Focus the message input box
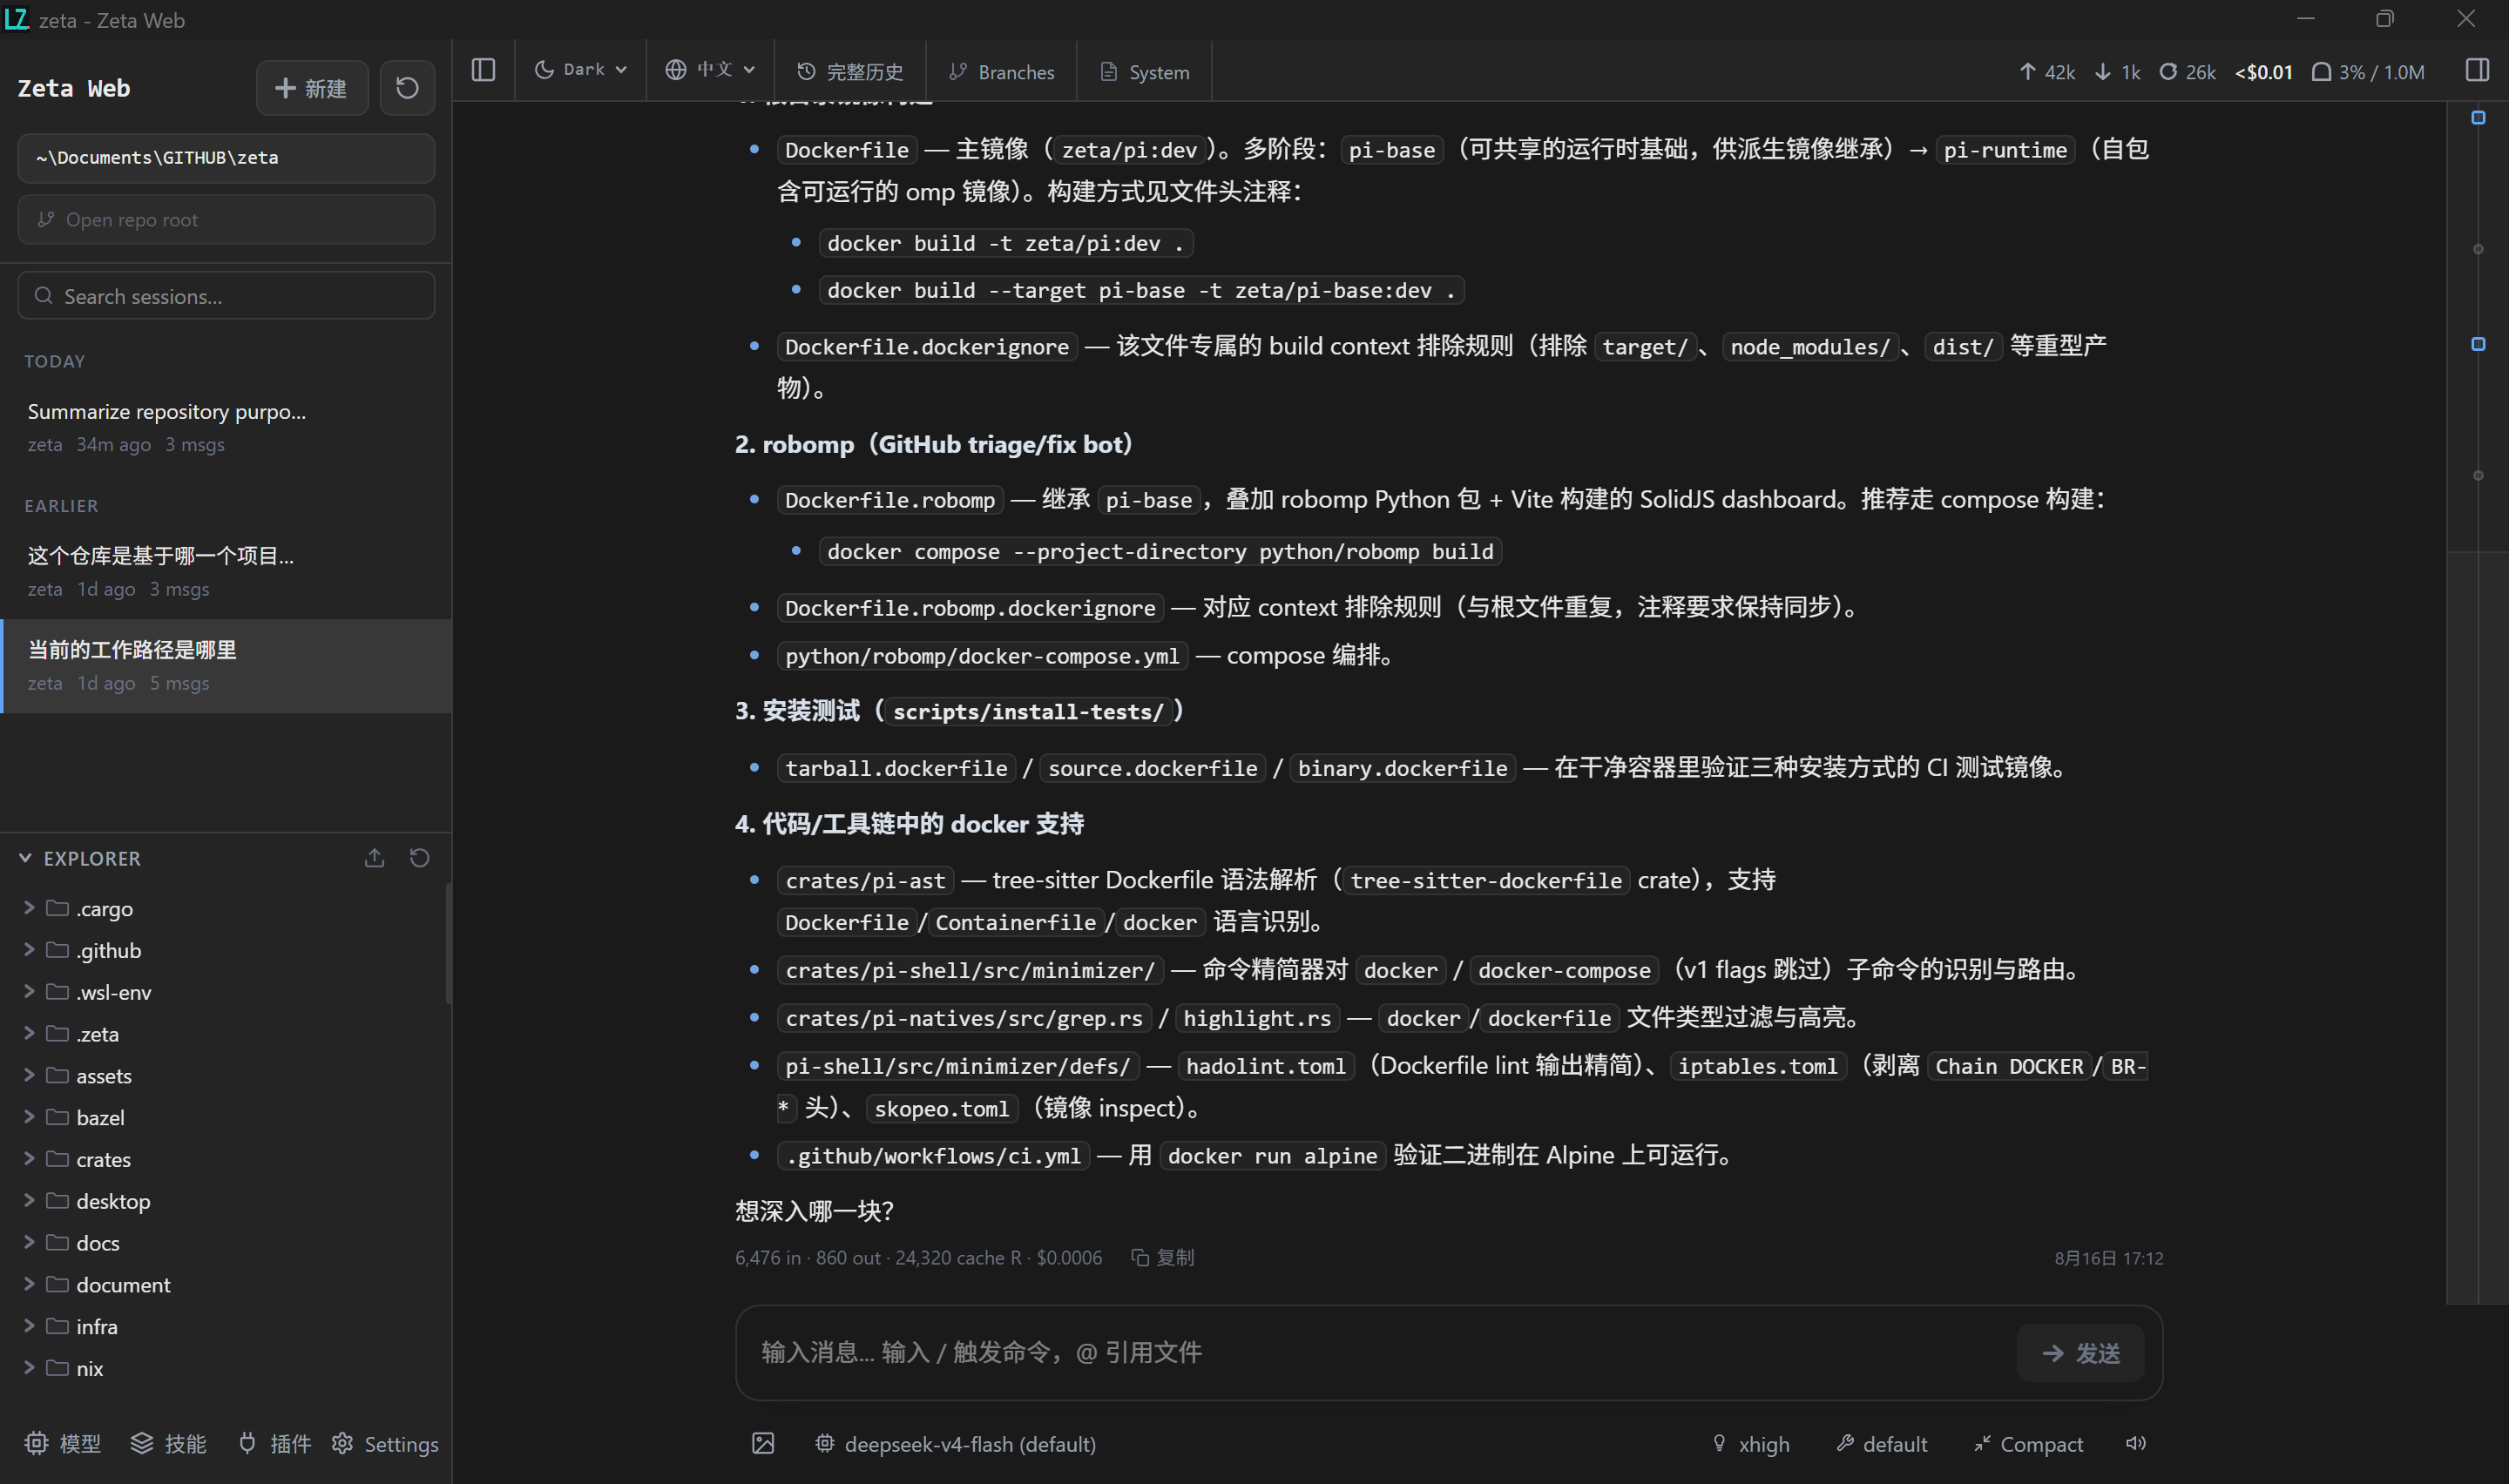 click(1380, 1353)
